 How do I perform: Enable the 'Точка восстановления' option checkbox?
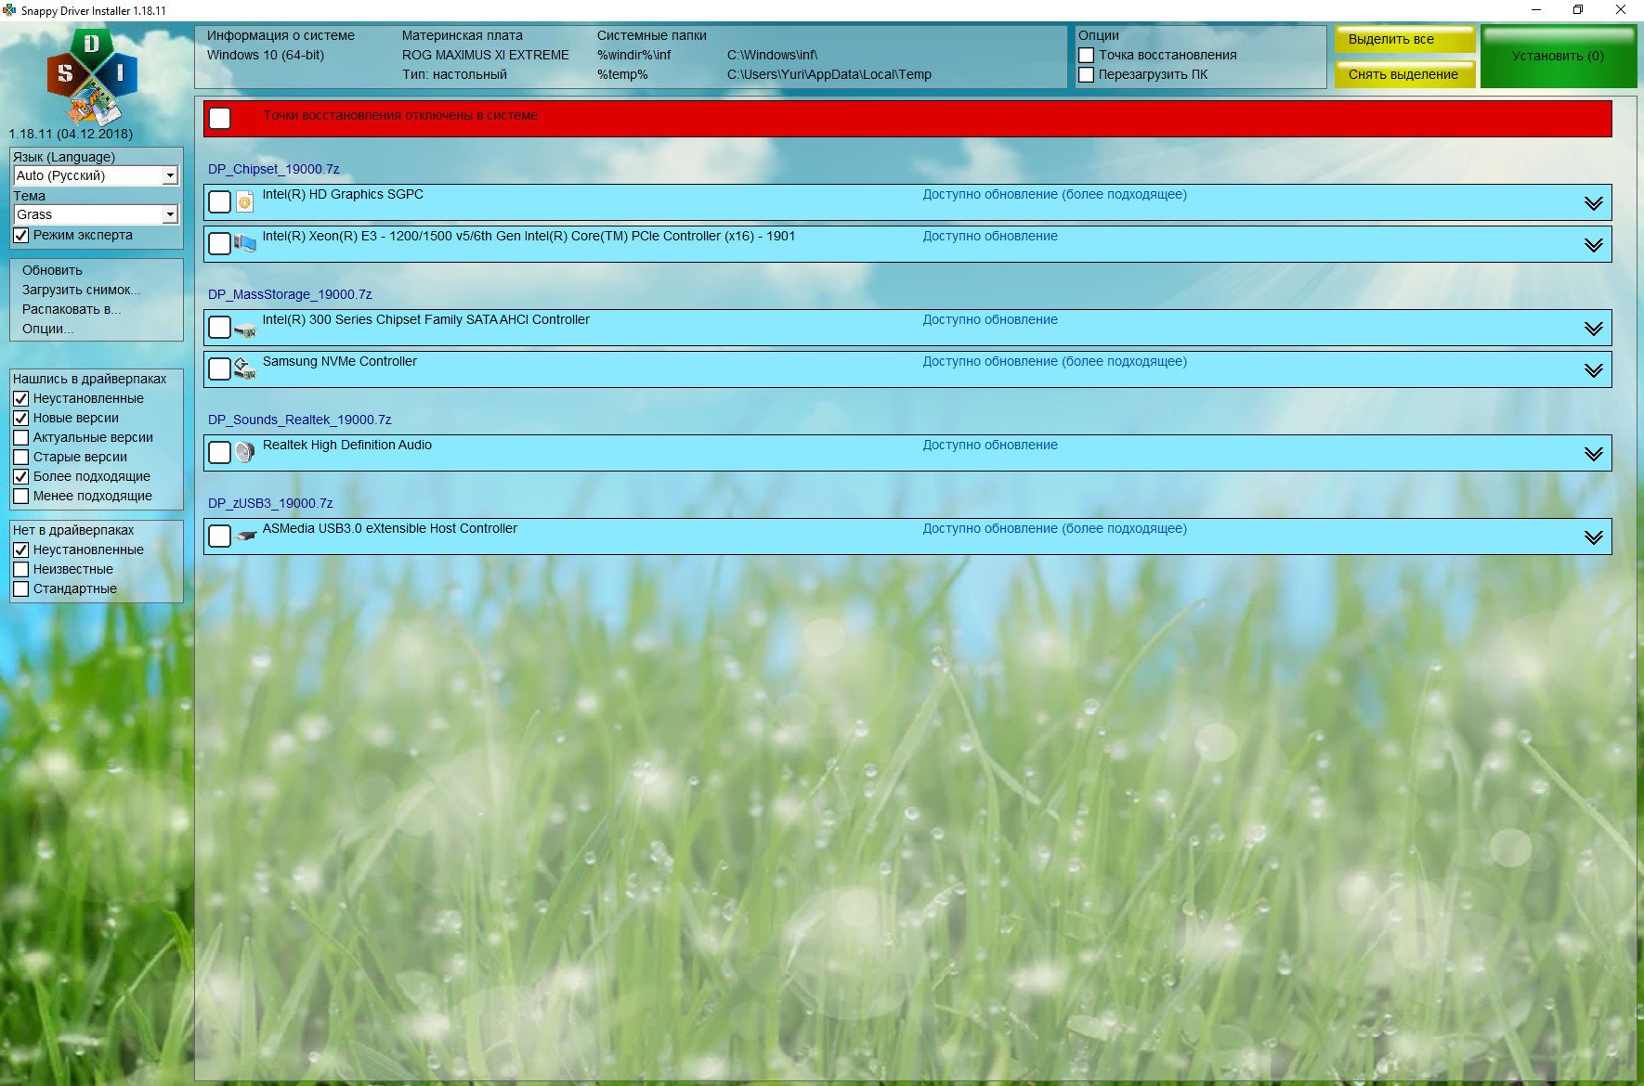pyautogui.click(x=1087, y=56)
